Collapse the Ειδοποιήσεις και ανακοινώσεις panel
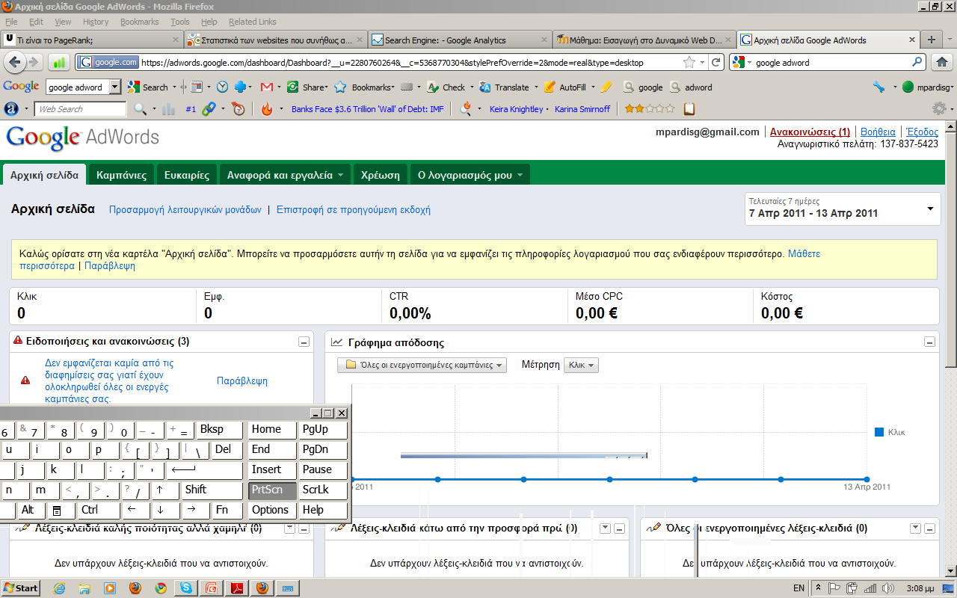The image size is (957, 598). pos(304,342)
